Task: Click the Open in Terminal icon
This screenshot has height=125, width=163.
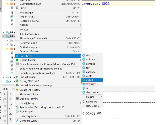Action: (x=17, y=99)
